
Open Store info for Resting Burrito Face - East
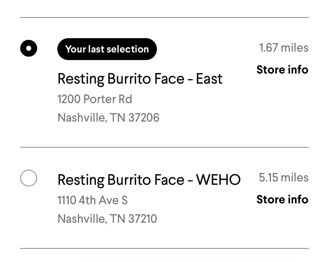coord(283,70)
